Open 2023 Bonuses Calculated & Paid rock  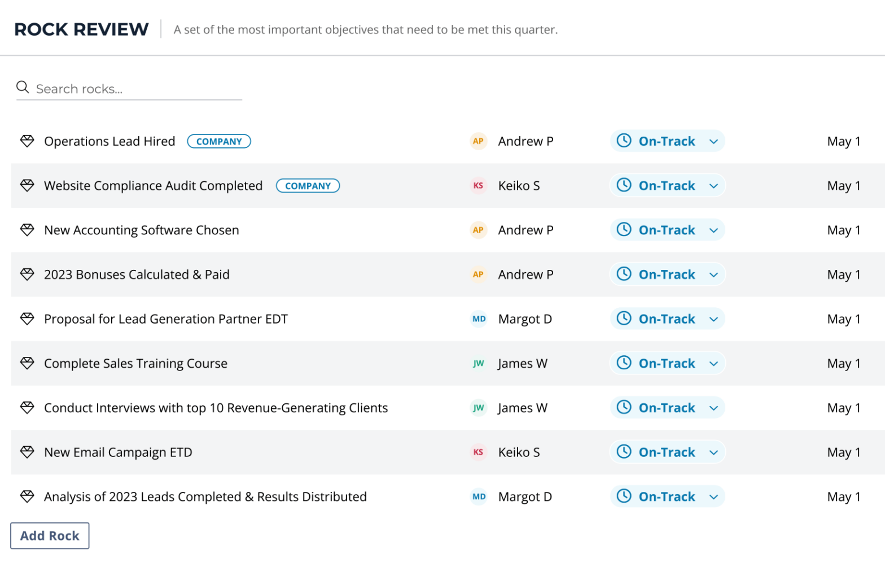(137, 274)
